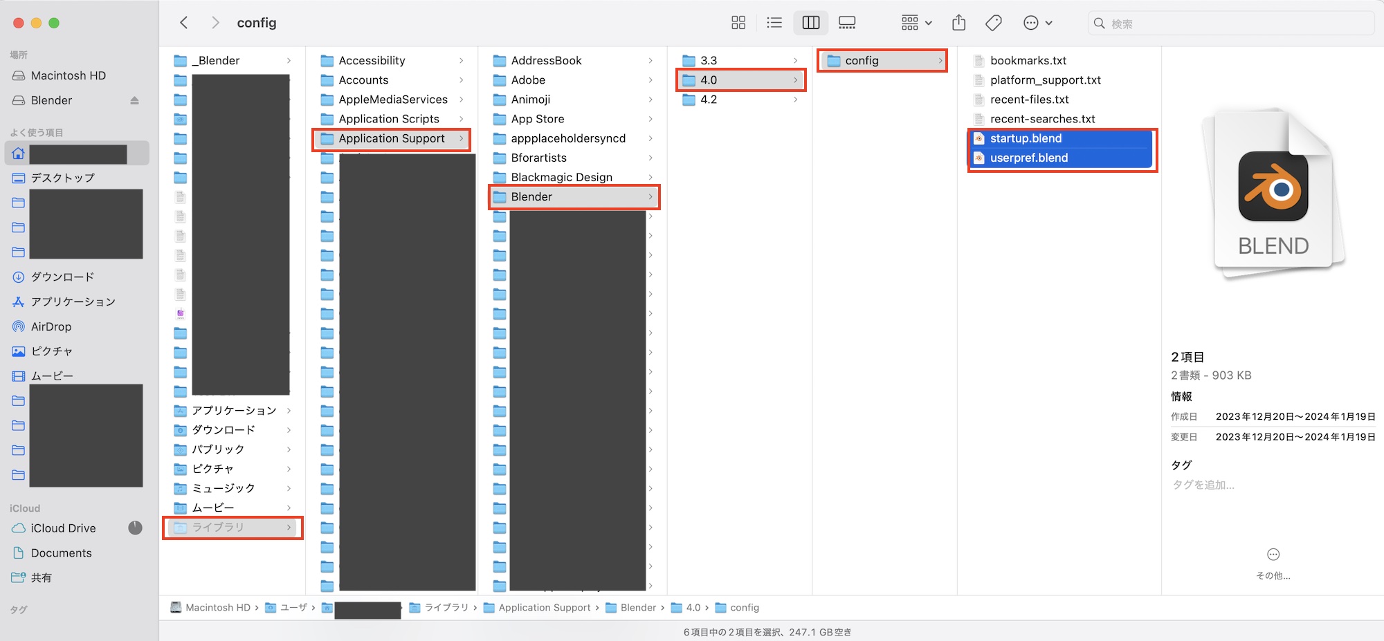Screen dimensions: 1384x641
Task: Open AirDrop from the sidebar
Action: (51, 326)
